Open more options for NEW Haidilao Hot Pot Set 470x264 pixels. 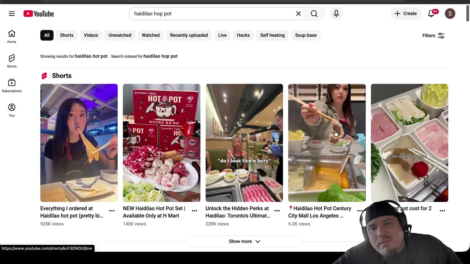point(194,210)
